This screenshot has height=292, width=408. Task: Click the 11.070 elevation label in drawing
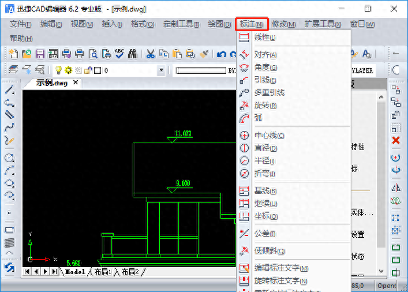click(x=183, y=133)
